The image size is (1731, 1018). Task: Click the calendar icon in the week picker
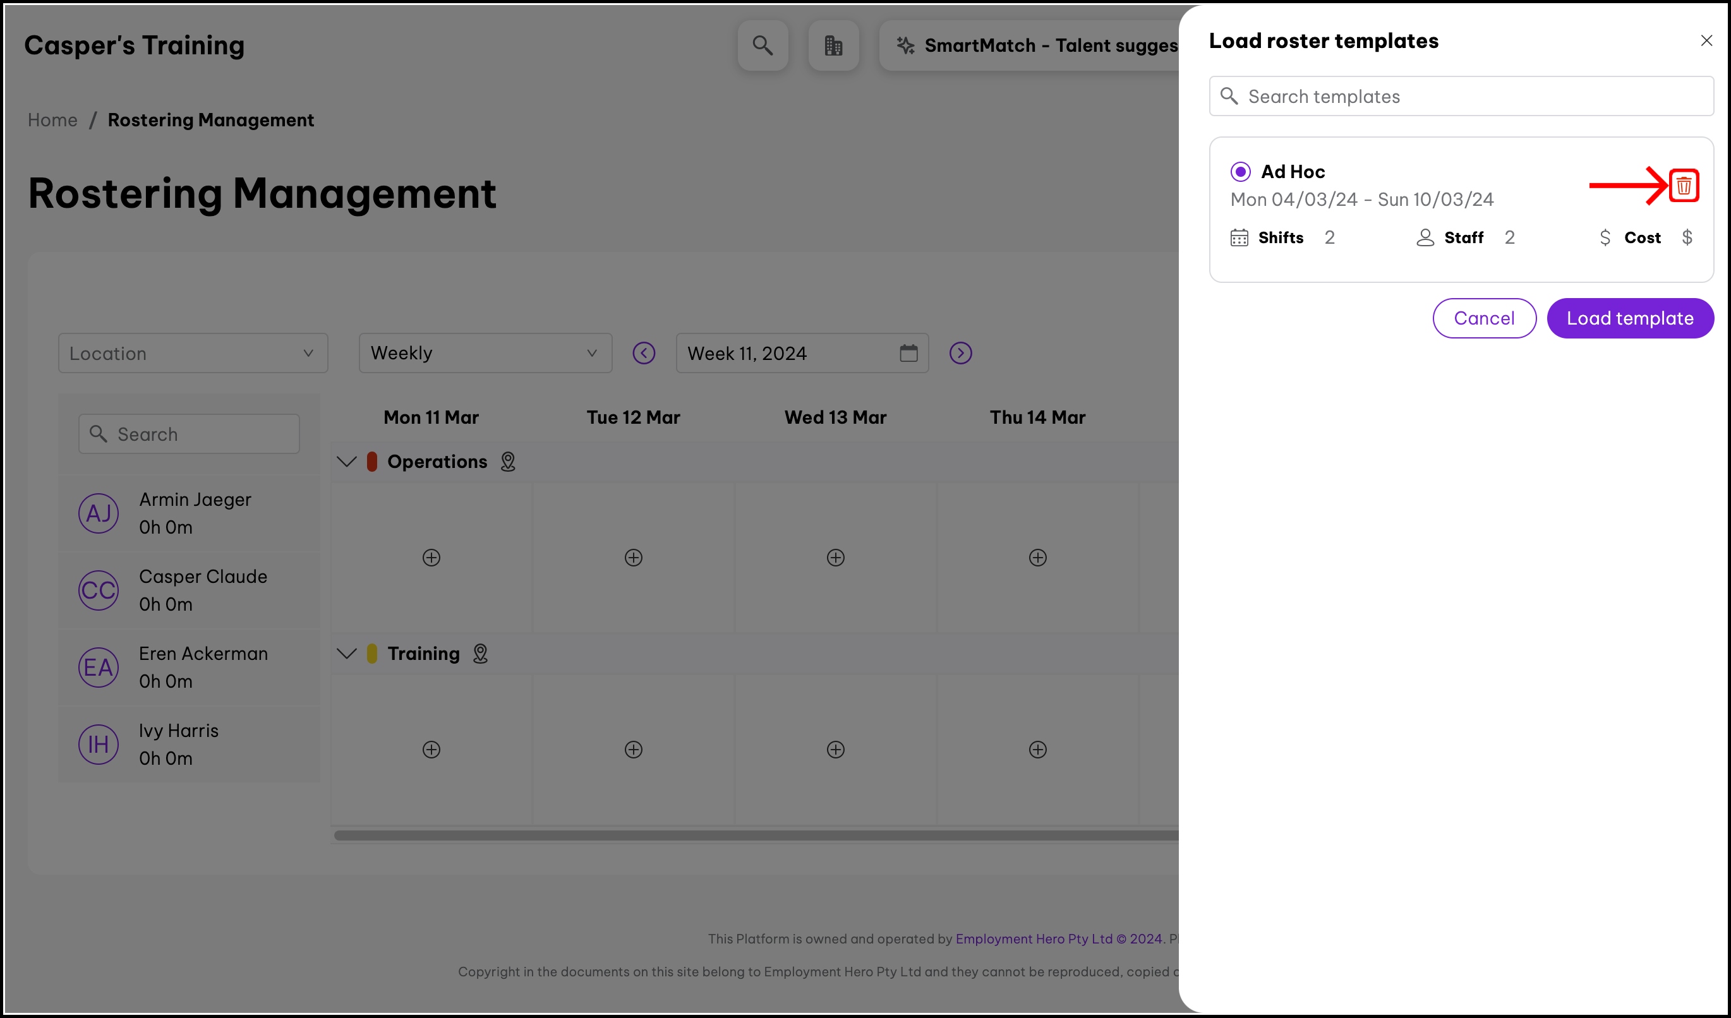pos(908,353)
